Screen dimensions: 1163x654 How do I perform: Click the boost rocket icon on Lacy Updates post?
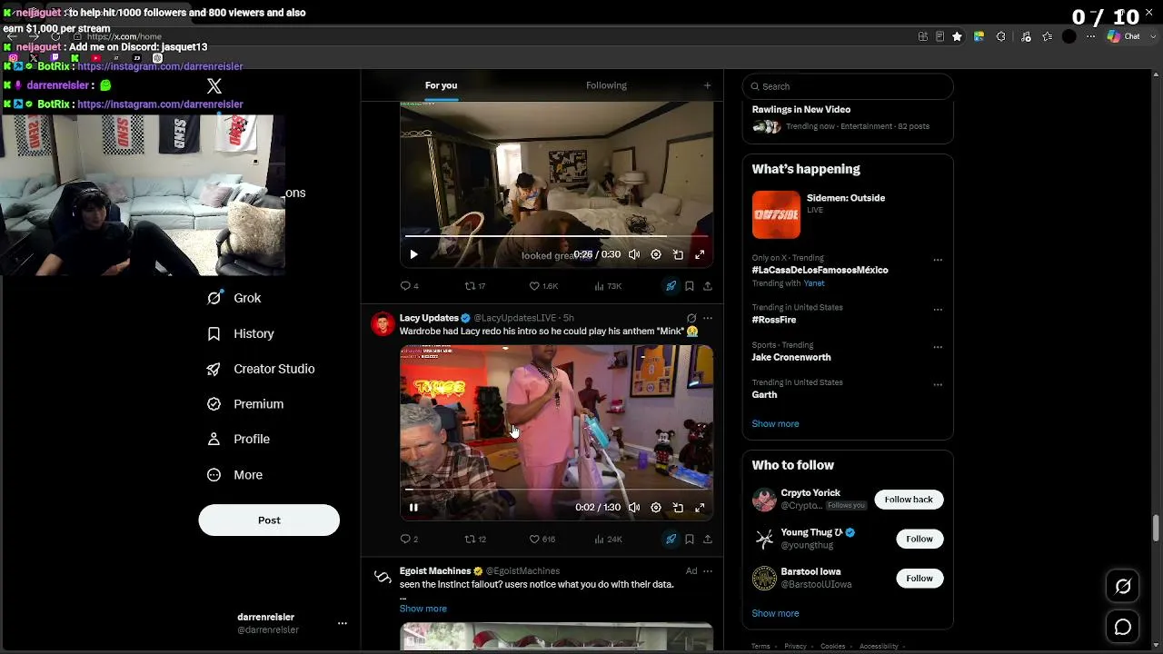[671, 540]
